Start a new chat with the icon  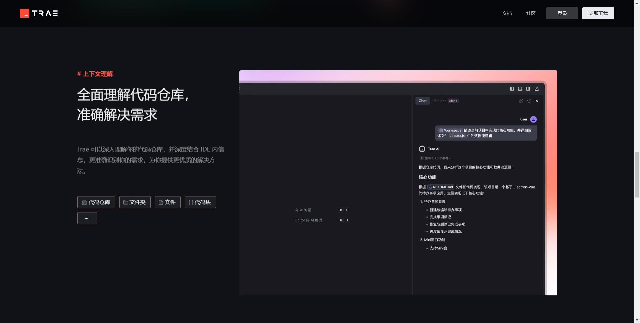(521, 101)
